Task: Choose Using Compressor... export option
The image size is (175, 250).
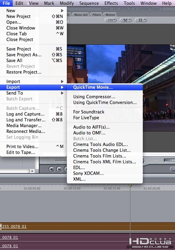Action: coord(105,97)
